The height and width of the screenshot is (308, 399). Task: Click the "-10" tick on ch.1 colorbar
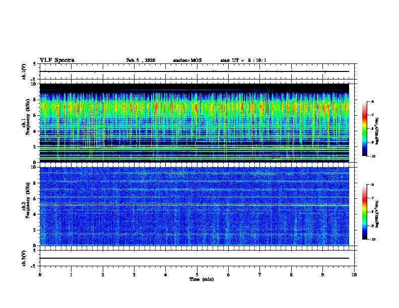[x=372, y=157]
